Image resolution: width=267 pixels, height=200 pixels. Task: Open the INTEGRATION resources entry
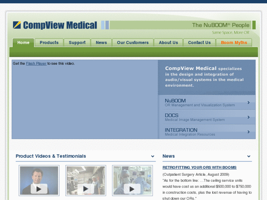click(207, 132)
